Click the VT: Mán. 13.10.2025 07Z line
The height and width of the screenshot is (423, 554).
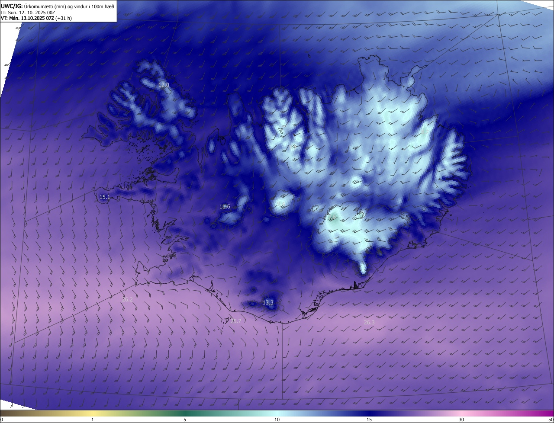[x=36, y=18]
